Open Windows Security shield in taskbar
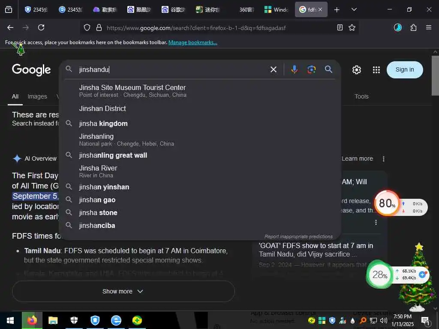The image size is (439, 329). click(74, 320)
